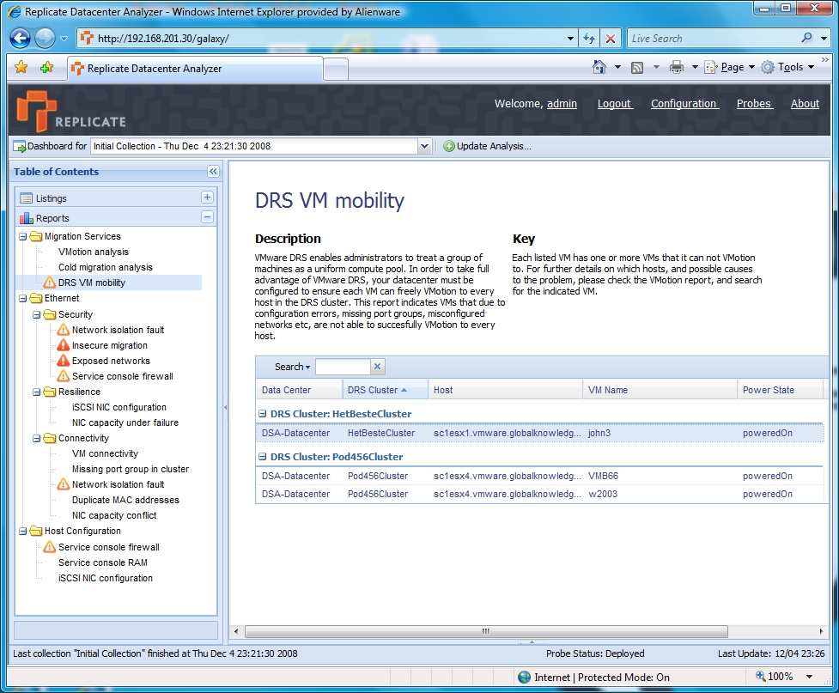Collapse the Ethernet folder node
Viewport: 839px width, 693px height.
[23, 299]
